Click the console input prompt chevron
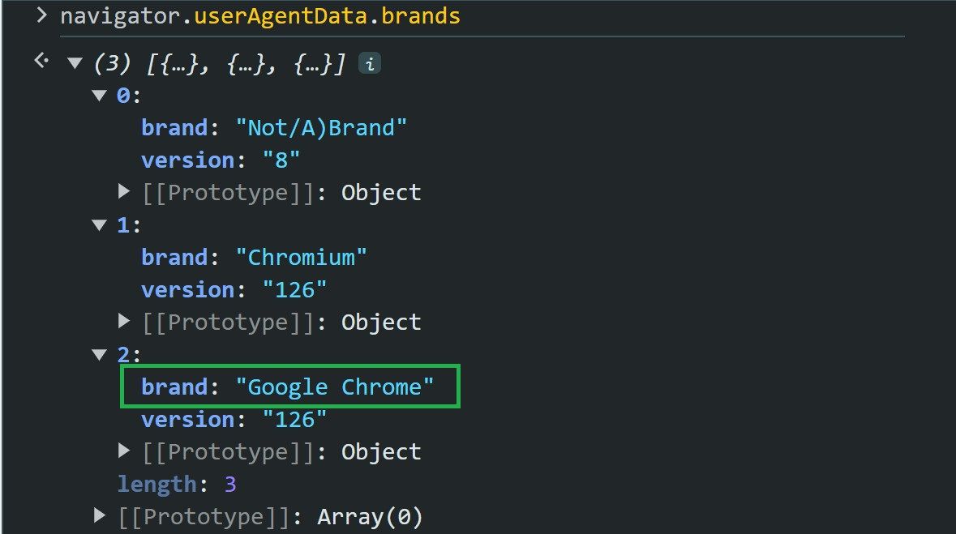Image resolution: width=956 pixels, height=534 pixels. 41,15
